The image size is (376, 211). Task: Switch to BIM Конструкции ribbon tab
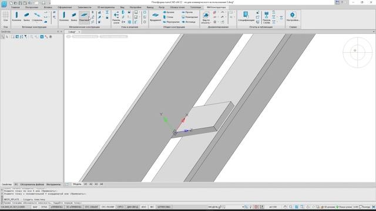[216, 8]
